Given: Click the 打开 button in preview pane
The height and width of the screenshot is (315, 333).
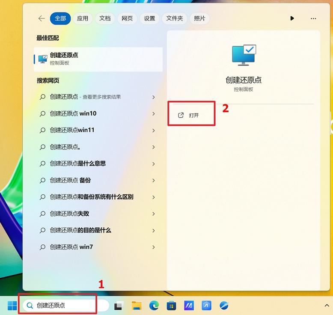Looking at the screenshot, I should pyautogui.click(x=191, y=115).
